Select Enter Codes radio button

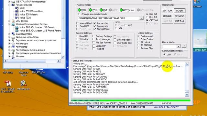tap(138, 39)
